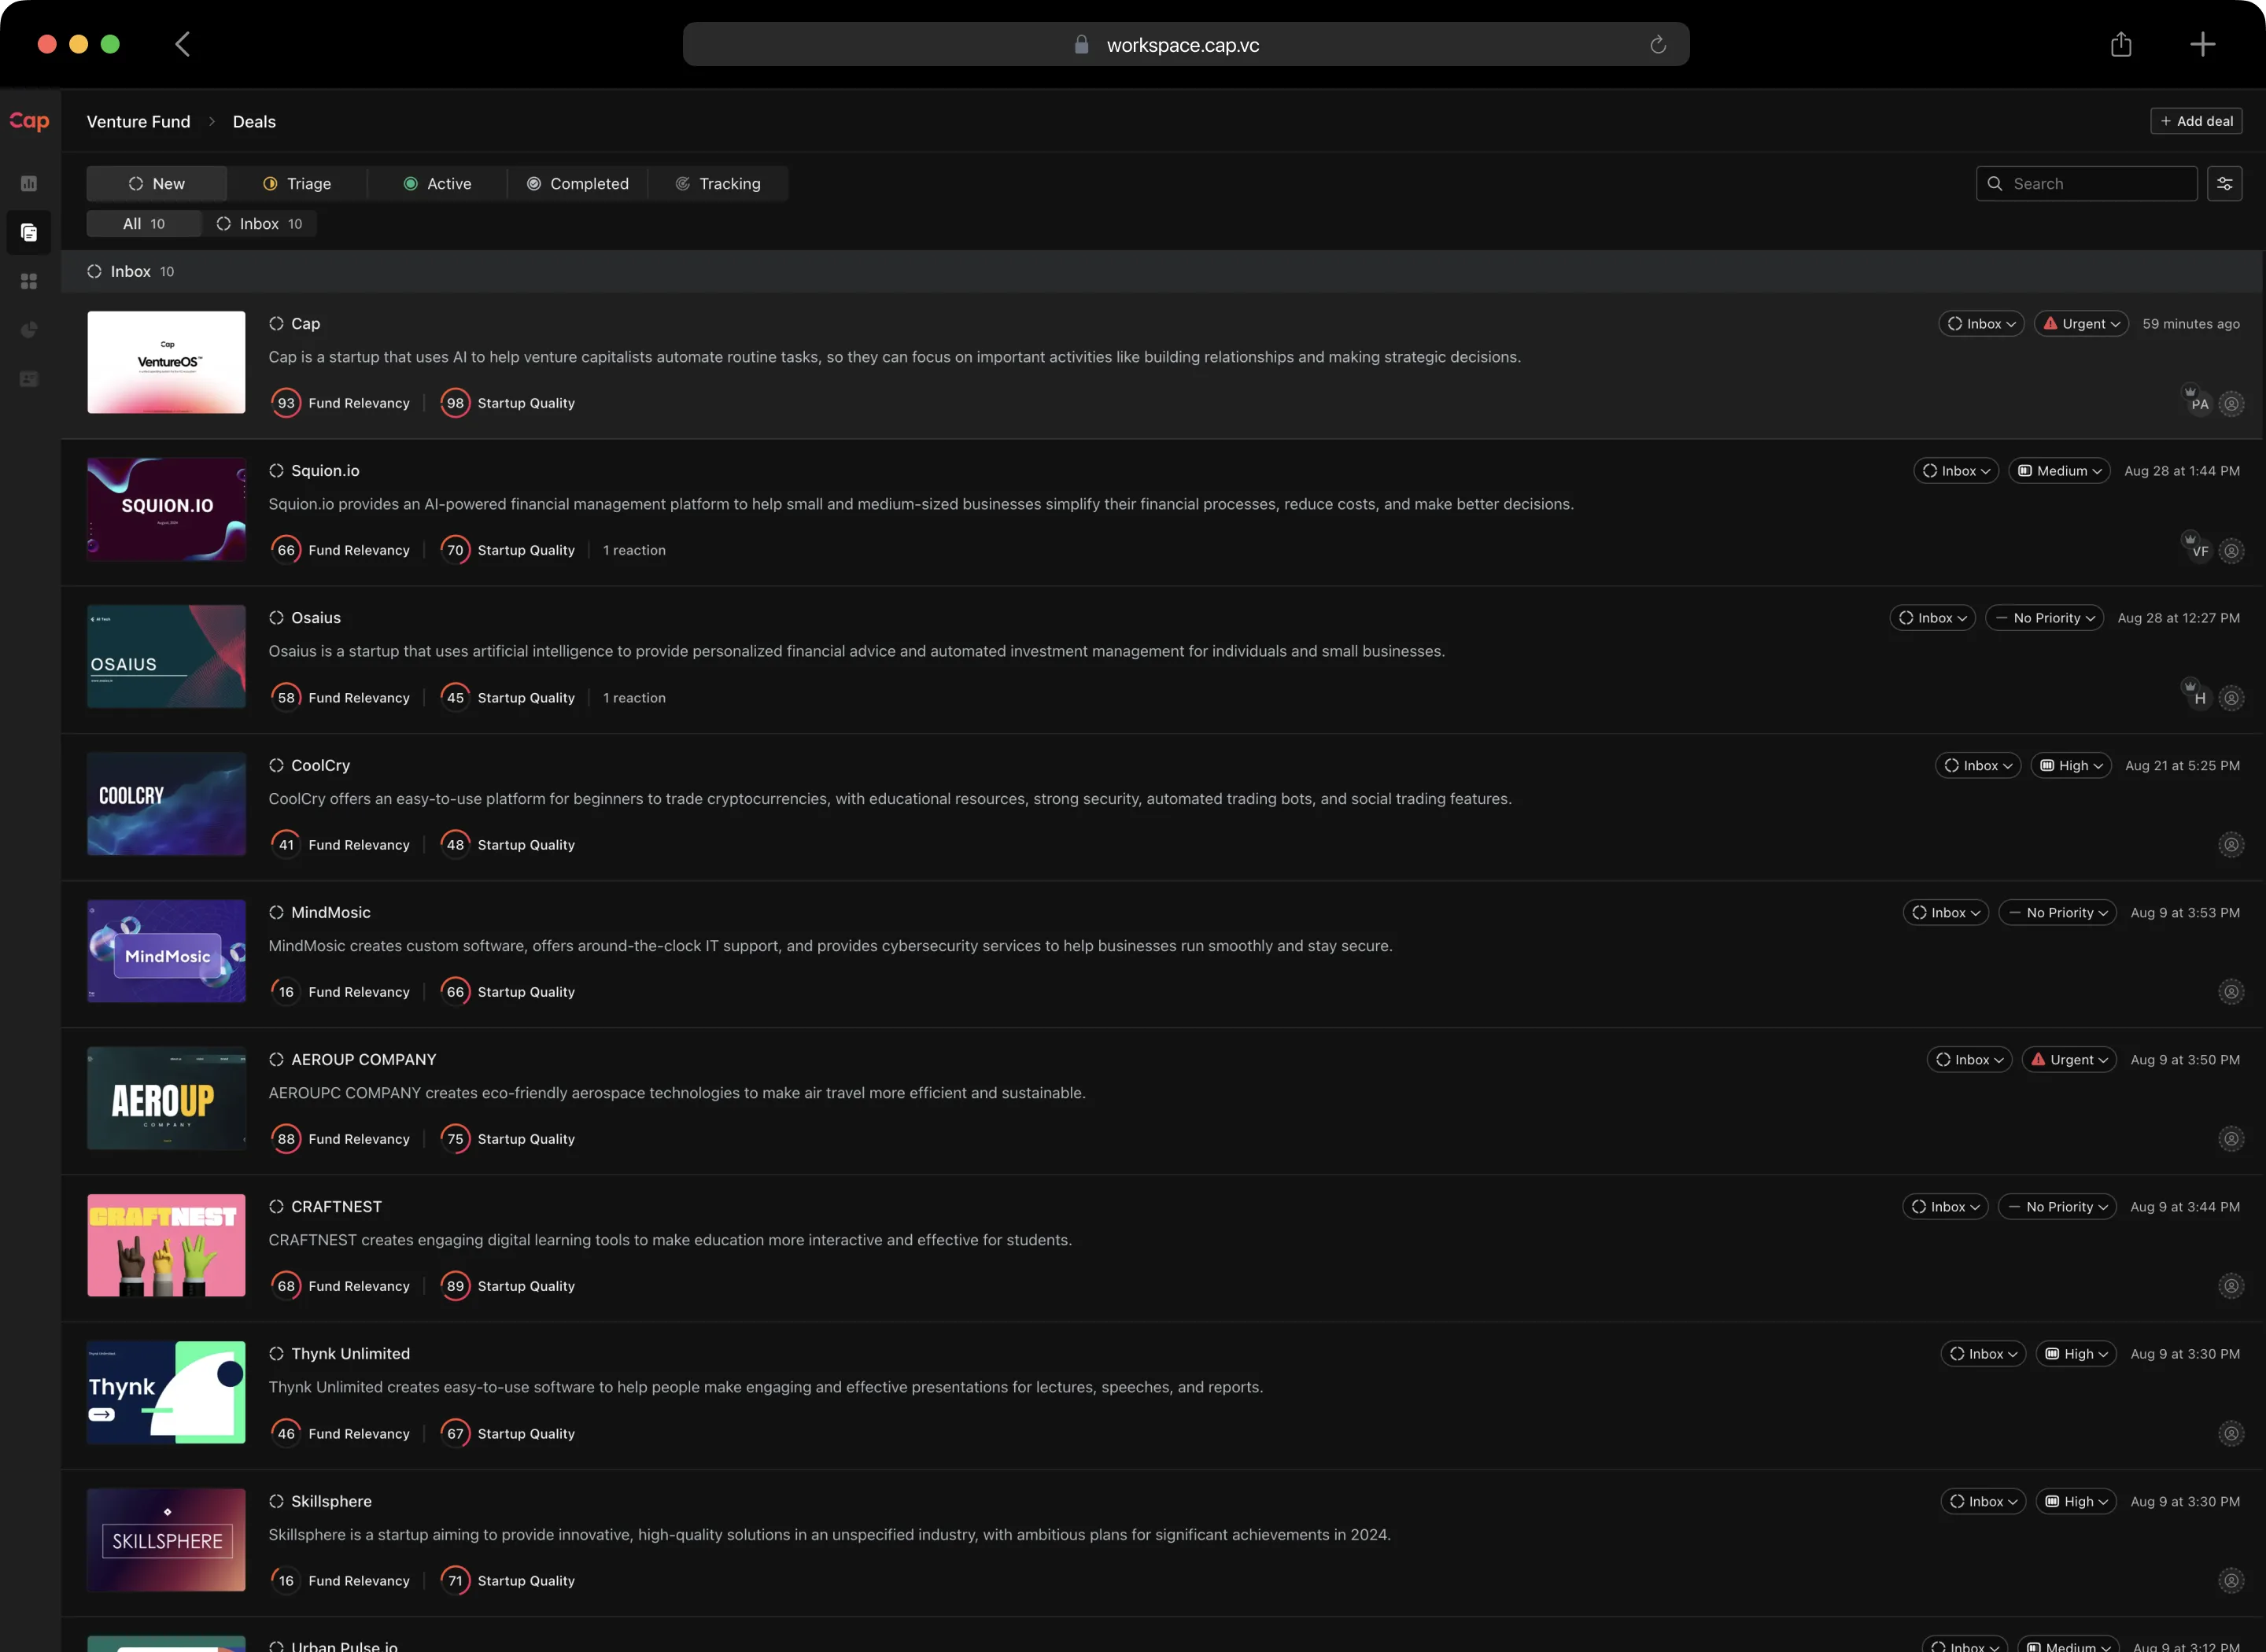The width and height of the screenshot is (2266, 1652).
Task: Open the bar chart dashboard sidebar icon
Action: [29, 184]
